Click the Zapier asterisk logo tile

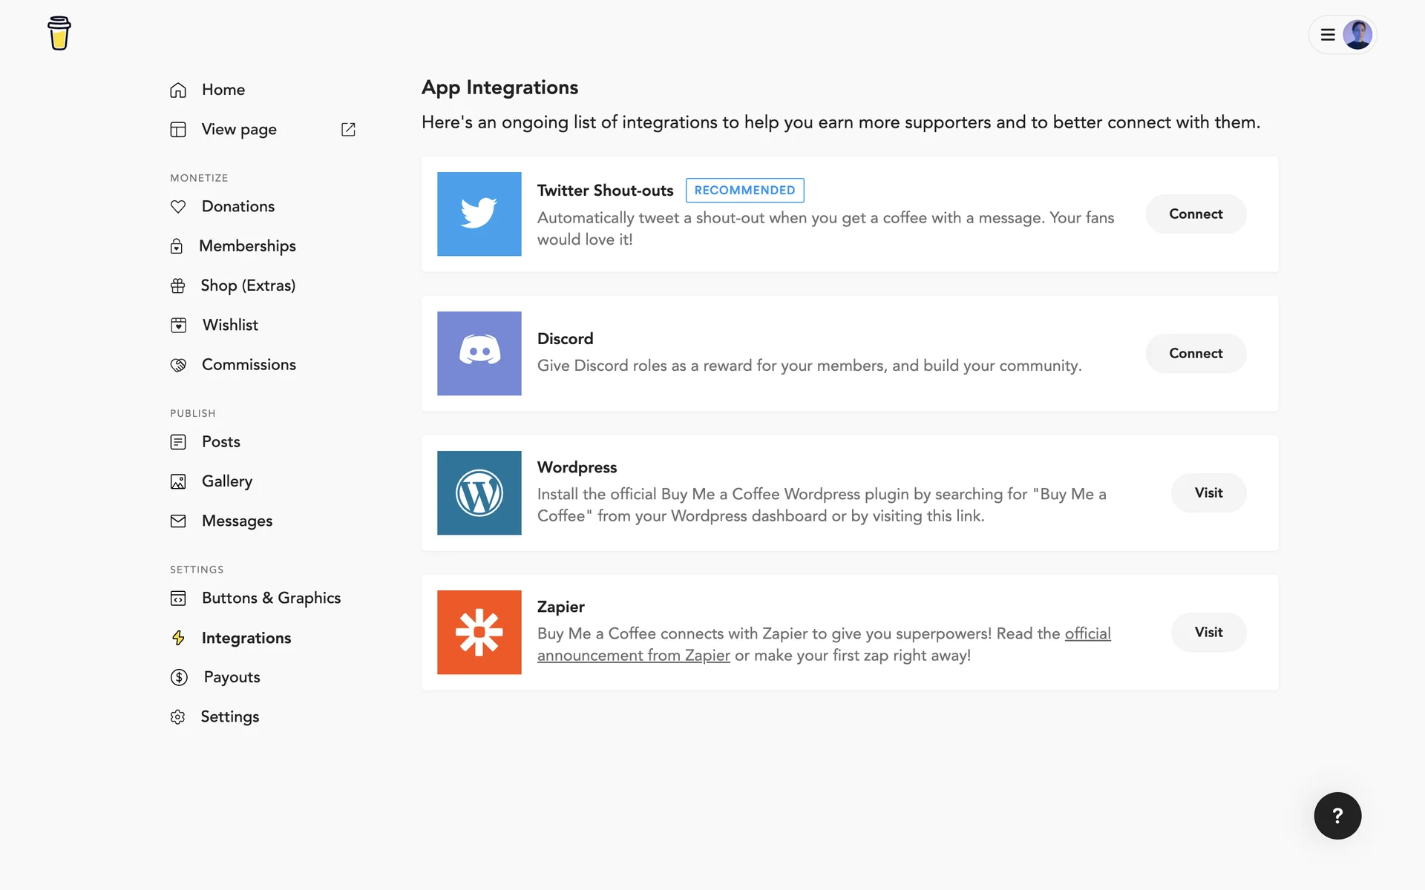pos(479,633)
